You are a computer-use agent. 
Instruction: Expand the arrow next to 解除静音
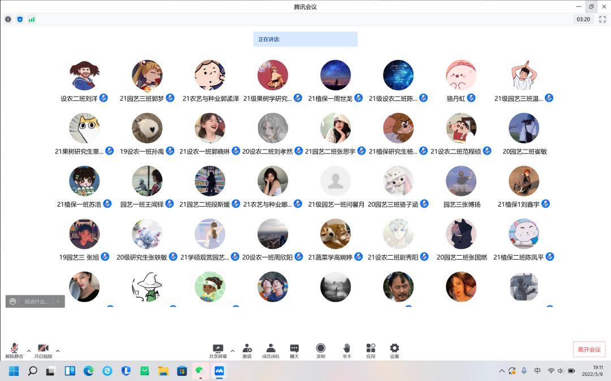coord(29,351)
